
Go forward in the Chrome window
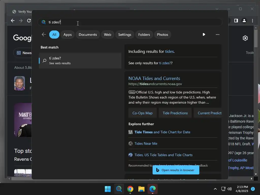(x=21, y=21)
